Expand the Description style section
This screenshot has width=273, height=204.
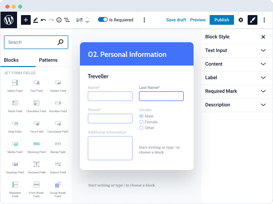pyautogui.click(x=236, y=105)
